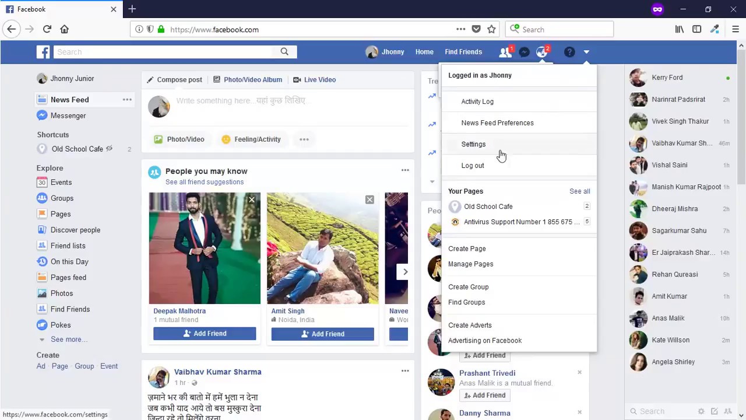This screenshot has width=746, height=420.
Task: Open chat with Kerry Ford
Action: pyautogui.click(x=680, y=78)
